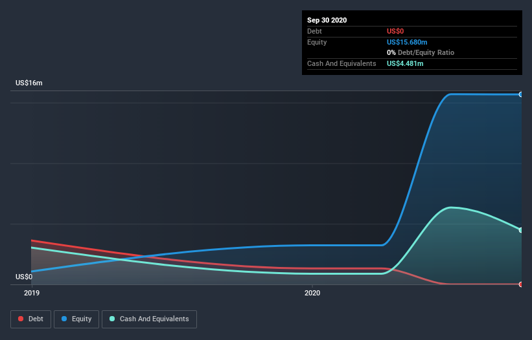The width and height of the screenshot is (532, 340).
Task: Click the blue Equity legend dot
Action: coord(64,319)
